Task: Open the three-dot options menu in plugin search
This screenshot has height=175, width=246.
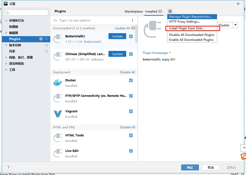Action: [133, 21]
